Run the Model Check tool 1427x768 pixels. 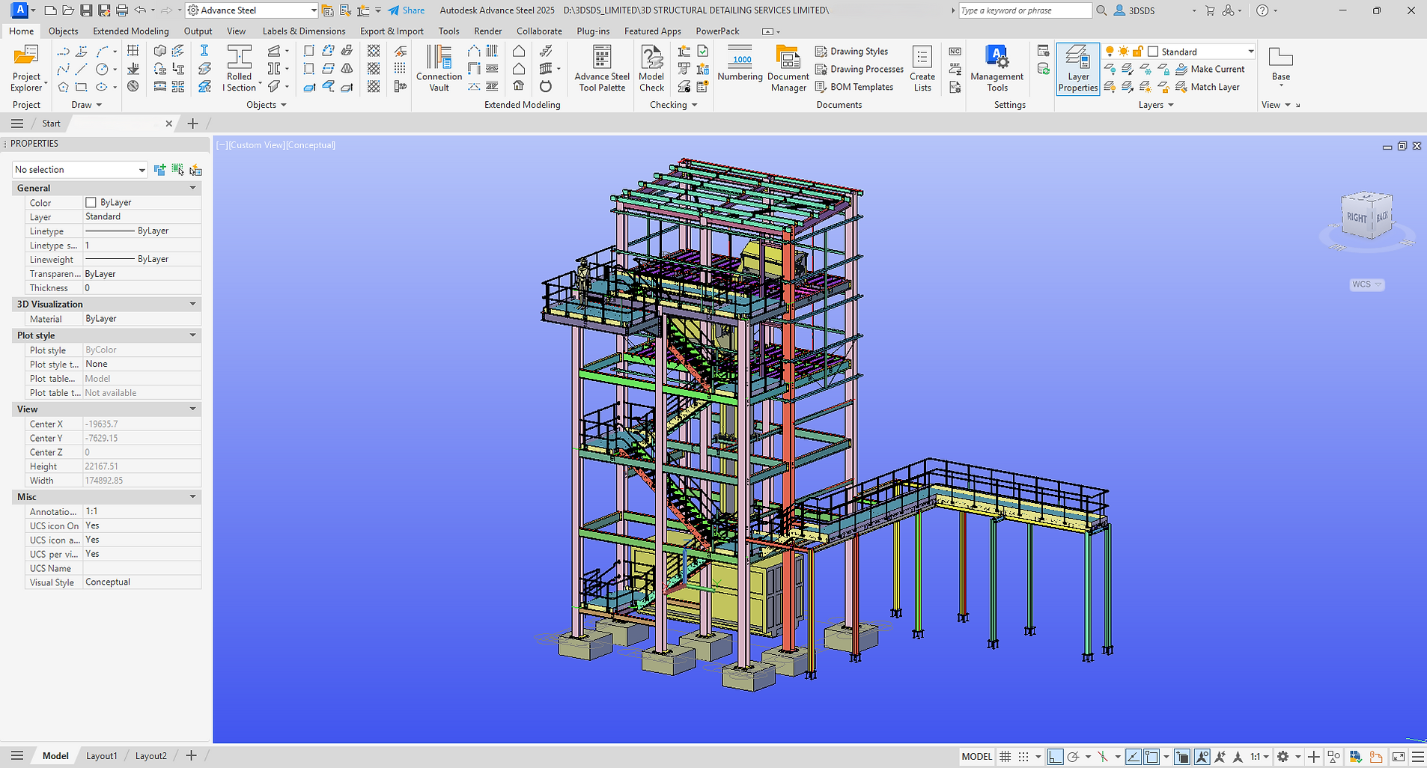[x=651, y=68]
